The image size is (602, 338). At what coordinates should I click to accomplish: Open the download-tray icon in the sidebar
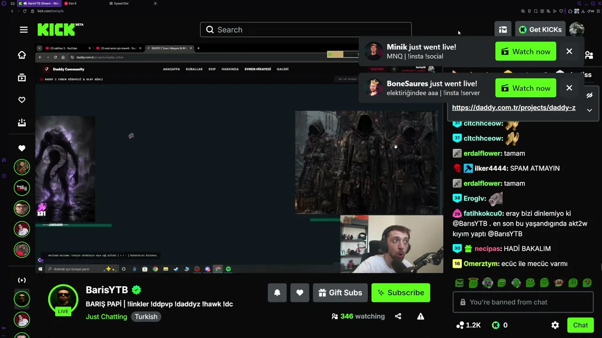click(x=22, y=123)
